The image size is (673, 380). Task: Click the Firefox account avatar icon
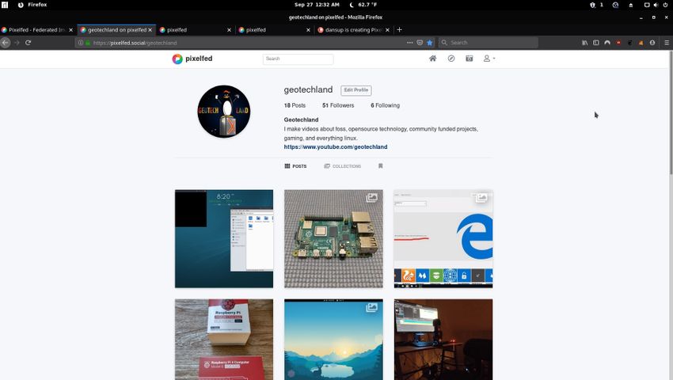[x=652, y=43]
